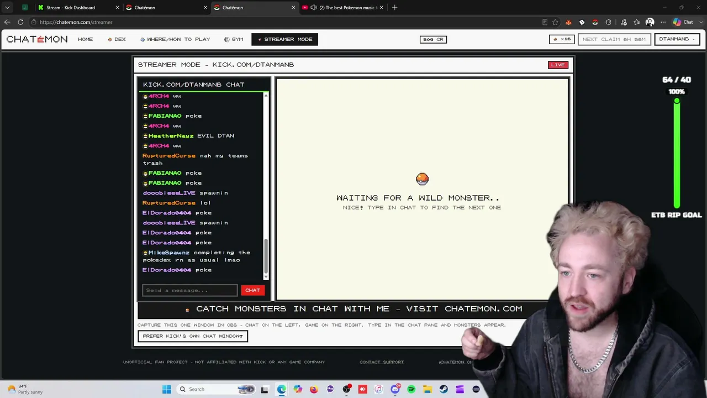Open the browser settings ellipsis menu
707x398 pixels.
(663, 22)
